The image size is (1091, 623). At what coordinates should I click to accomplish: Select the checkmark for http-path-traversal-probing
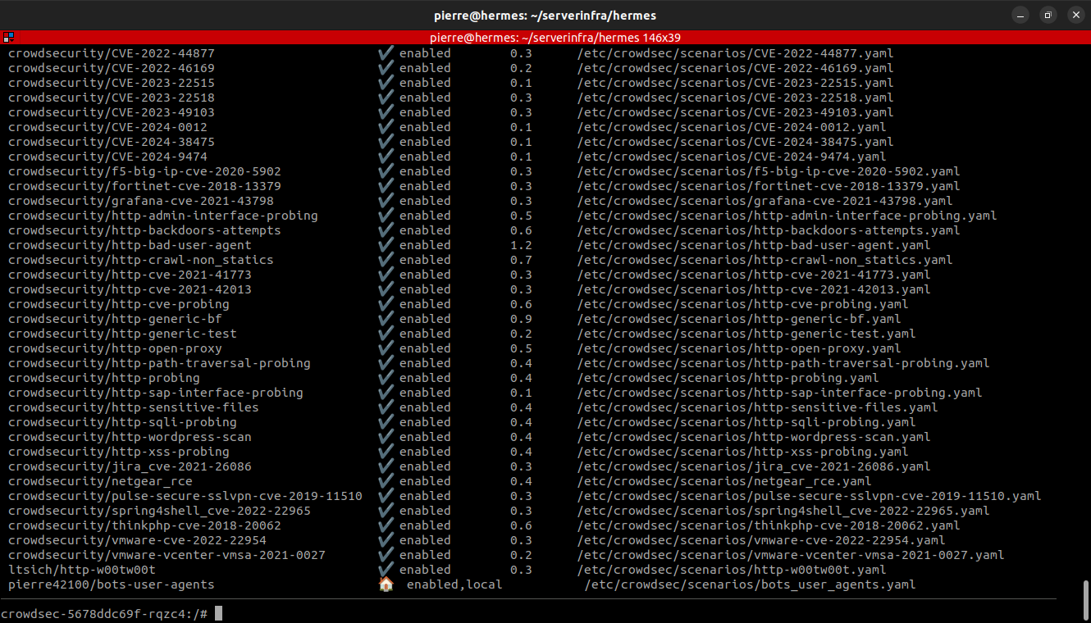[386, 363]
